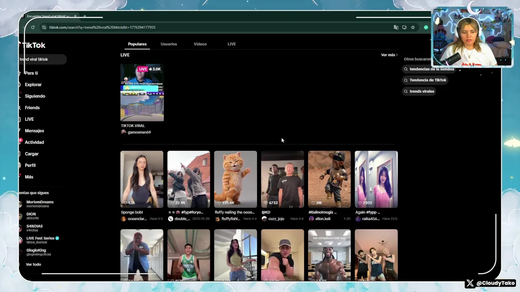Image resolution: width=520 pixels, height=292 pixels.
Task: Open the 'Again #fypp' video thumbnail
Action: click(x=376, y=179)
